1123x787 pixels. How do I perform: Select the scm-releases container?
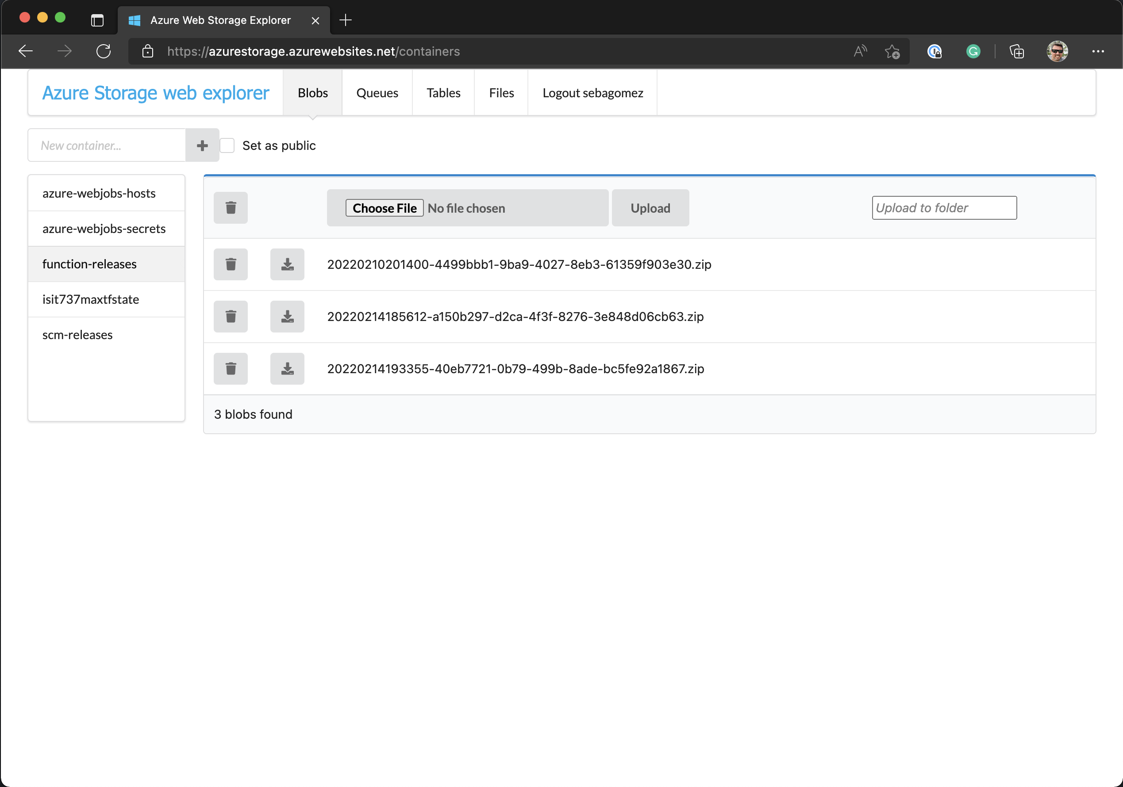coord(77,335)
